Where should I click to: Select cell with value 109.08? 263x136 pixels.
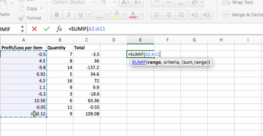[87, 114]
